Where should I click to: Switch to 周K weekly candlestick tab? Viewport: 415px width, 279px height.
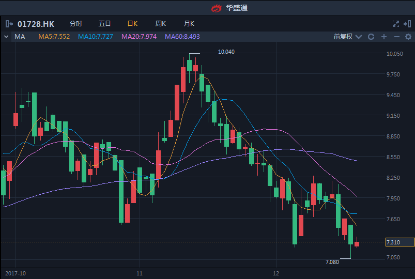(161, 24)
